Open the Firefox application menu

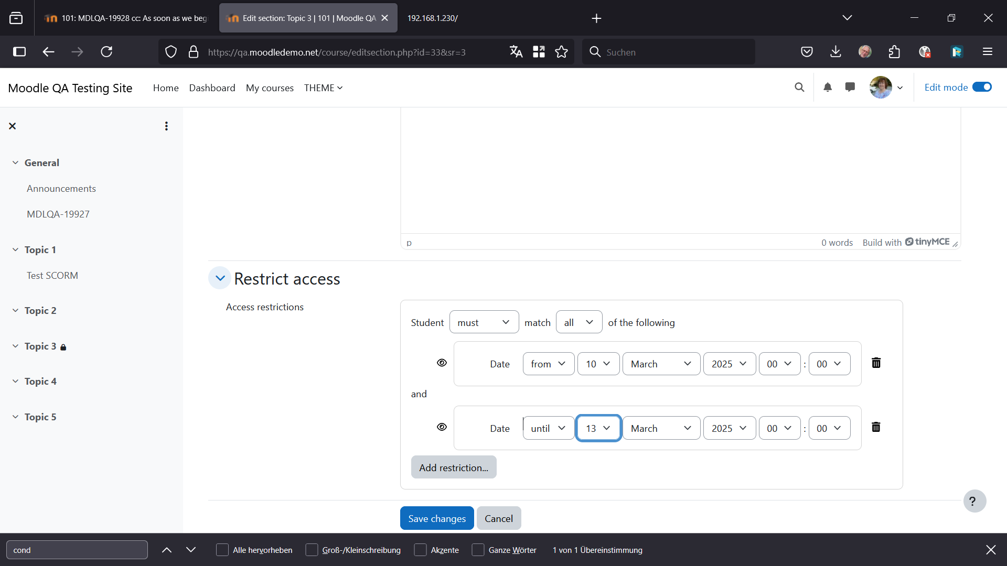pos(988,52)
